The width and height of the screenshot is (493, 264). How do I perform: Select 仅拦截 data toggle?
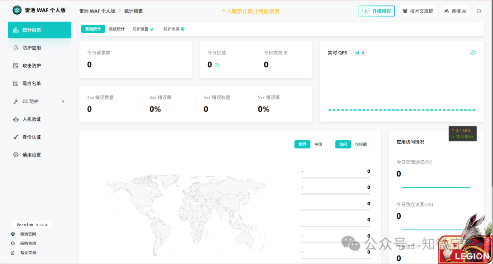pyautogui.click(x=361, y=144)
